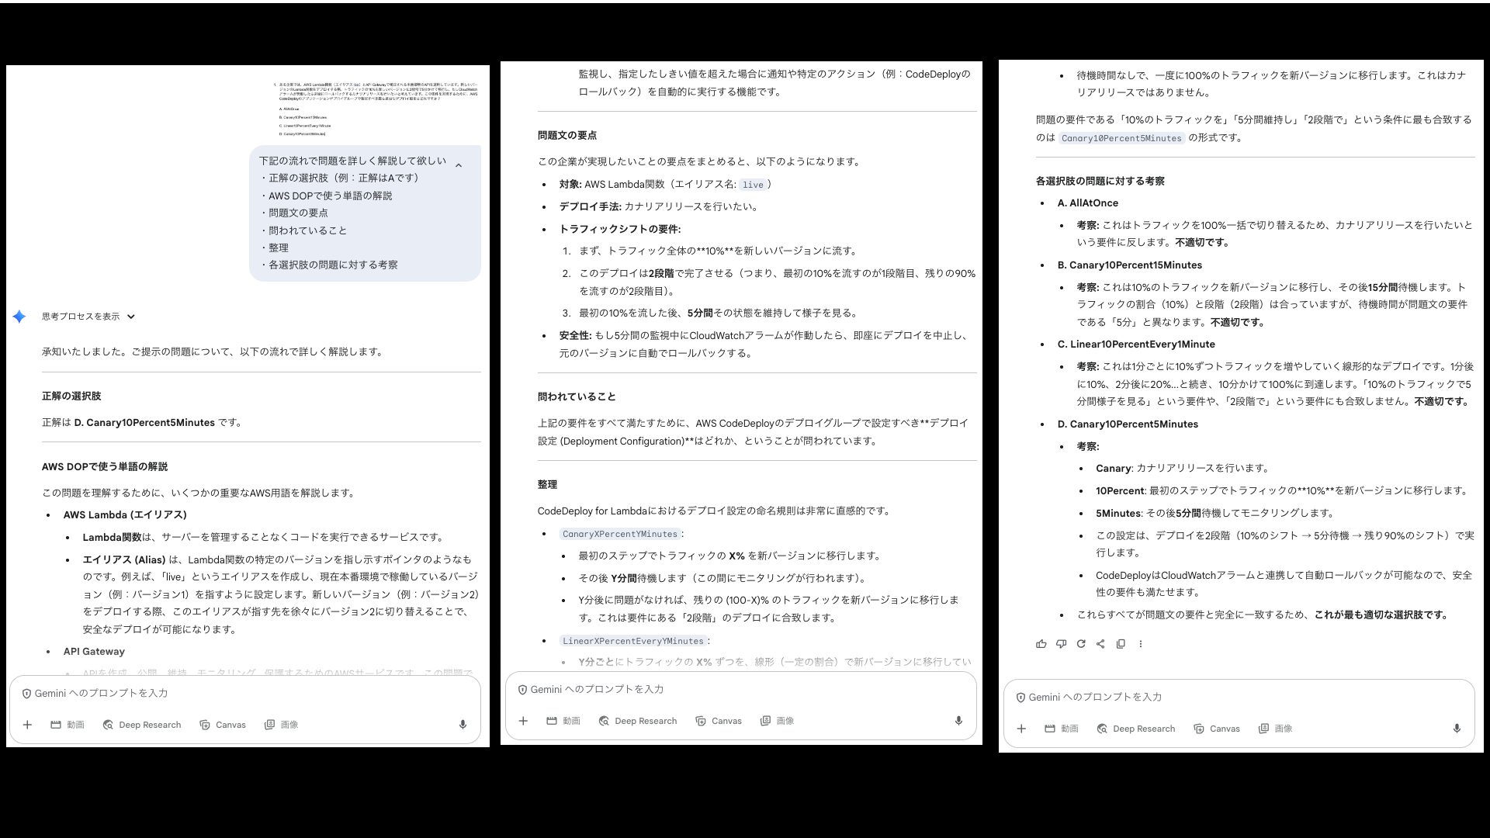Click thumbs-down icon under the right panel response
This screenshot has height=838, width=1490.
coord(1061,644)
